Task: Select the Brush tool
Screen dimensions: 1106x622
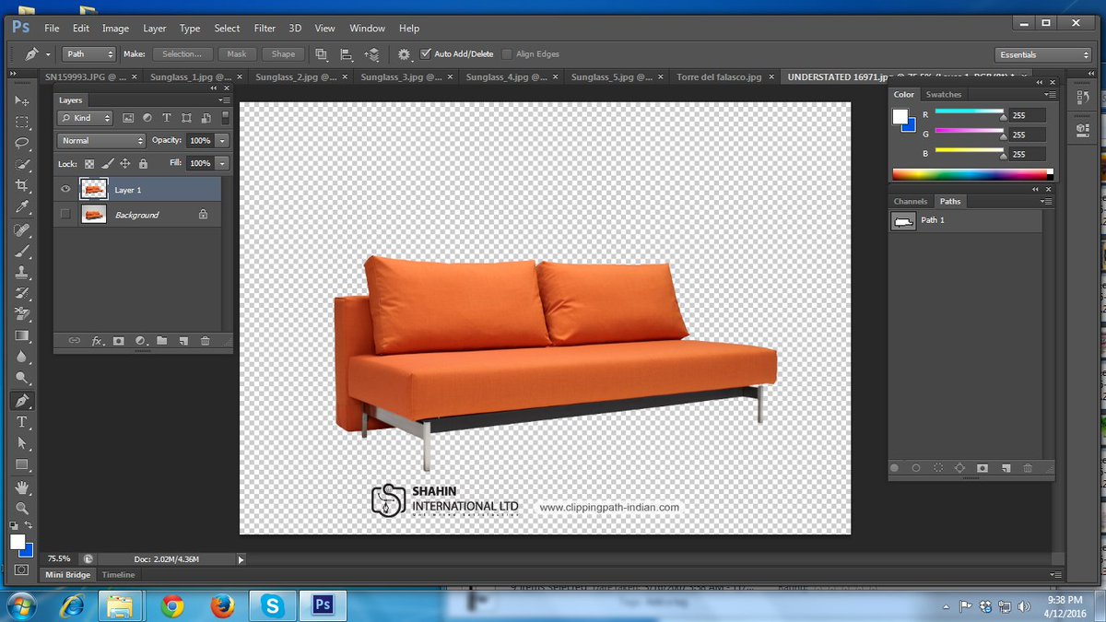Action: (x=22, y=251)
